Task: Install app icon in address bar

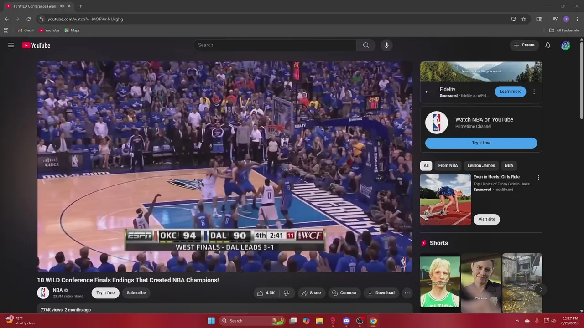Action: 514,19
